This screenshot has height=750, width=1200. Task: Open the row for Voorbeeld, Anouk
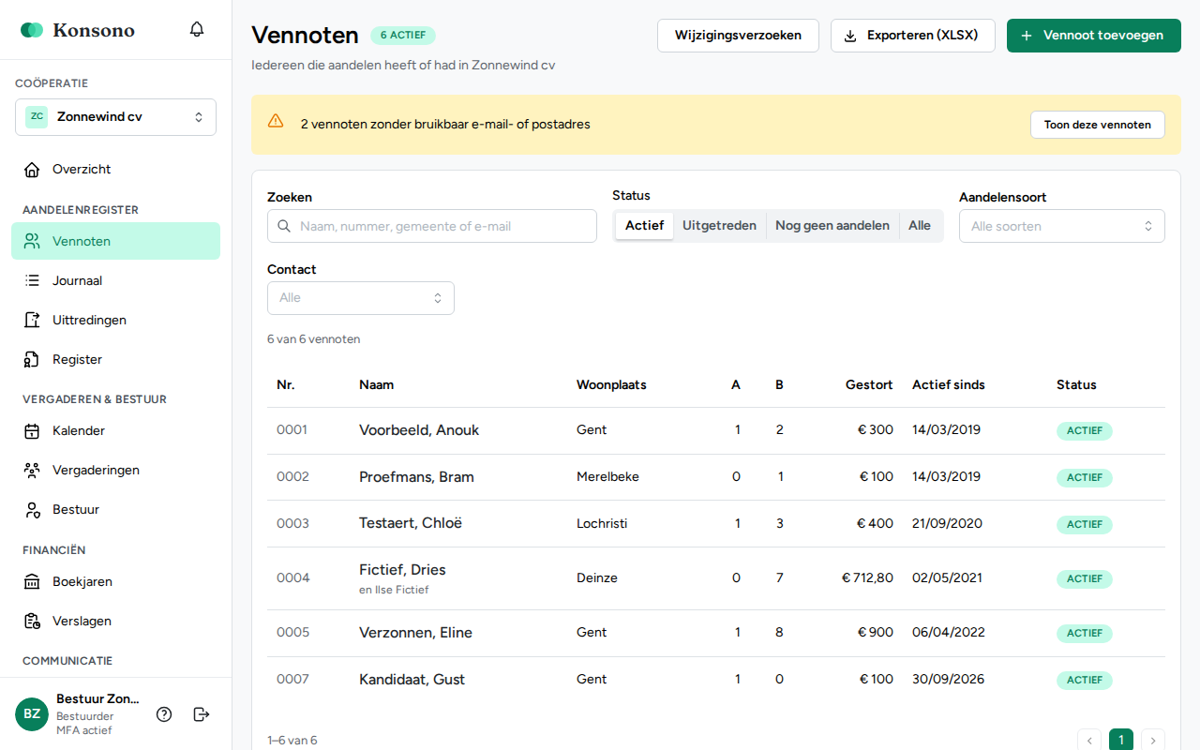(x=716, y=430)
